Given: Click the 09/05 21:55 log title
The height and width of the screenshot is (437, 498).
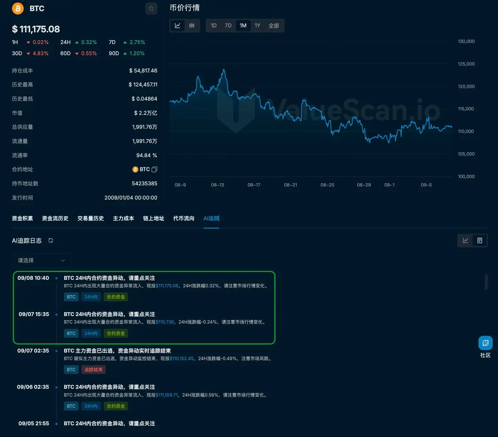Looking at the screenshot, I should (109, 424).
